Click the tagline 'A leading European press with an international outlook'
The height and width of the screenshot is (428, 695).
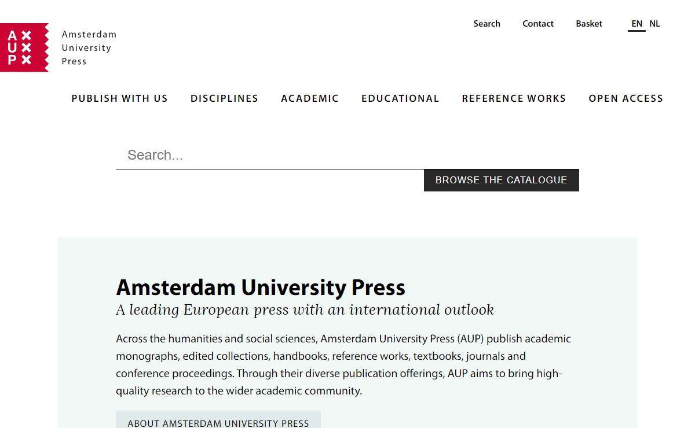coord(305,310)
